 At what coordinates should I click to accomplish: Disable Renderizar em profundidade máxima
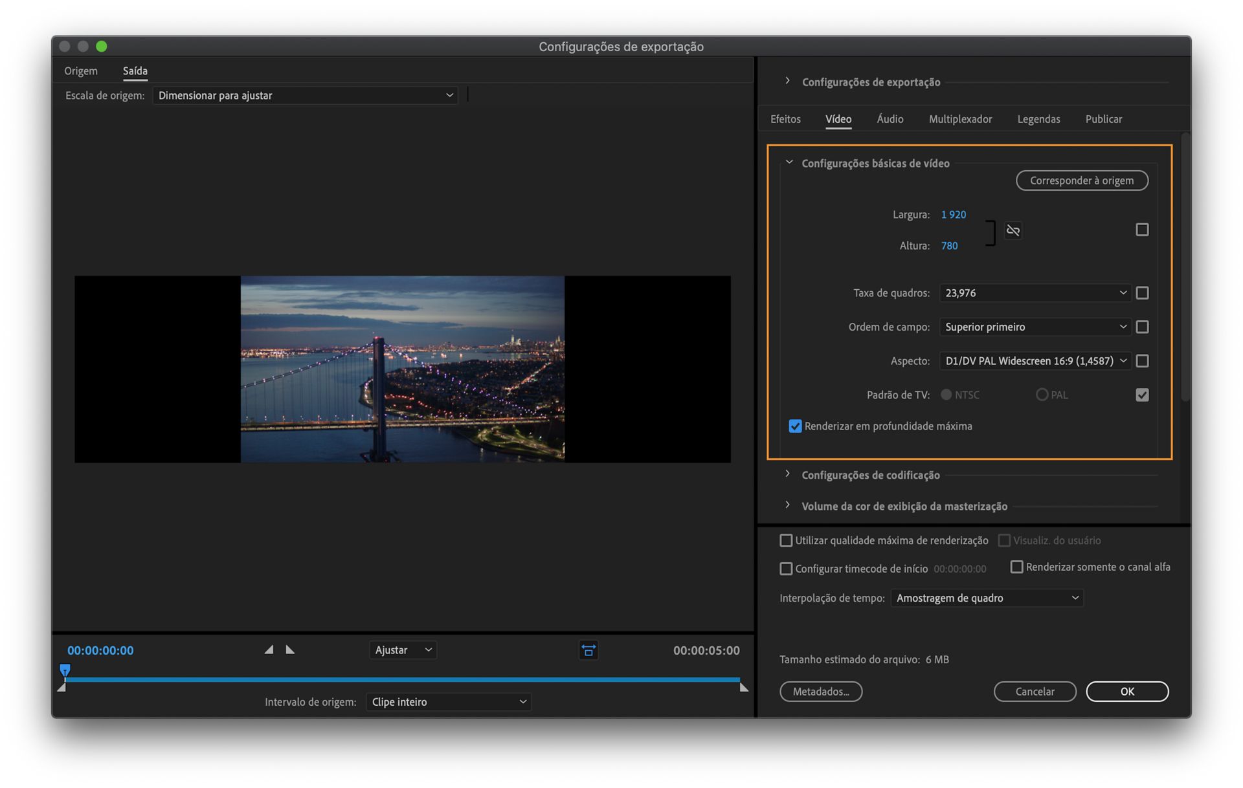pos(795,426)
